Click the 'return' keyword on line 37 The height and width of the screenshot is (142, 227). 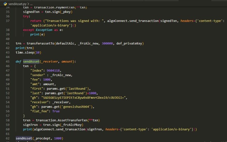[36, 21]
